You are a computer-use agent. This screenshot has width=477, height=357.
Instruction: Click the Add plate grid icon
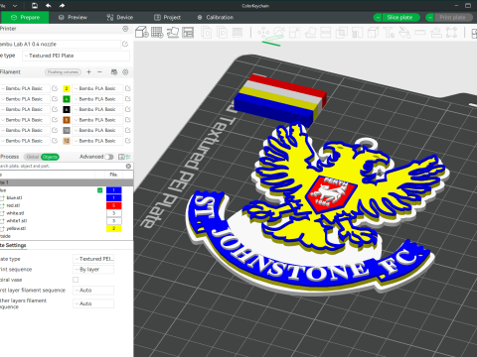tap(157, 32)
